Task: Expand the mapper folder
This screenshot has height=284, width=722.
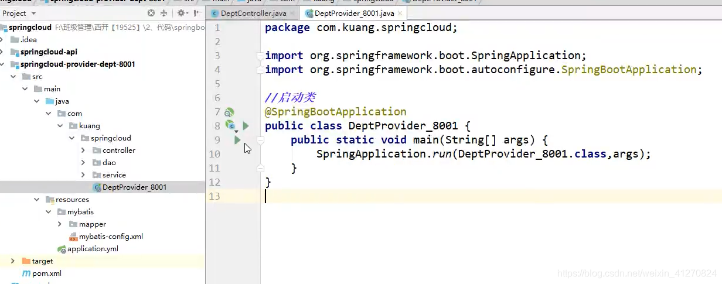Action: [60, 224]
